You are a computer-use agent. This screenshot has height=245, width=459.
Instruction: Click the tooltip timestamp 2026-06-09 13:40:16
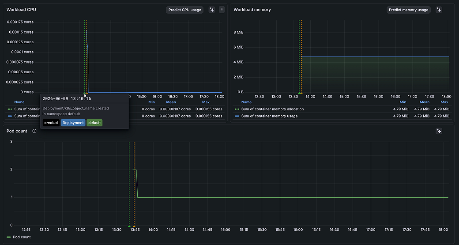[x=67, y=98]
